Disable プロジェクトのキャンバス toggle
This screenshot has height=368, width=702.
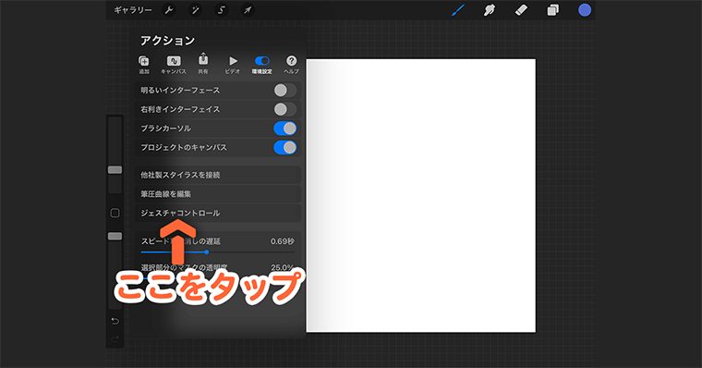(x=284, y=147)
